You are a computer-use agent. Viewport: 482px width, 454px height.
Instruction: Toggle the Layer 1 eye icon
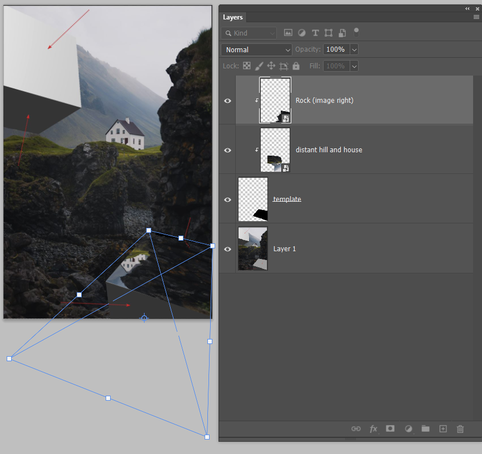pyautogui.click(x=227, y=248)
